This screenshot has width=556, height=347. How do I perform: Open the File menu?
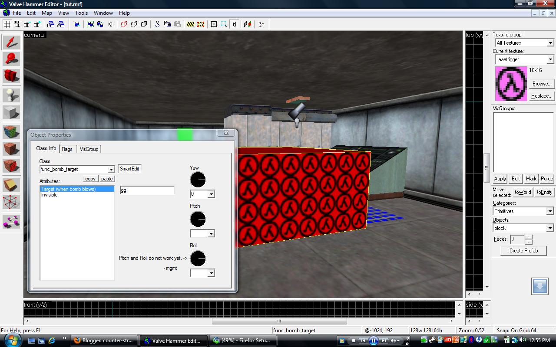click(17, 13)
